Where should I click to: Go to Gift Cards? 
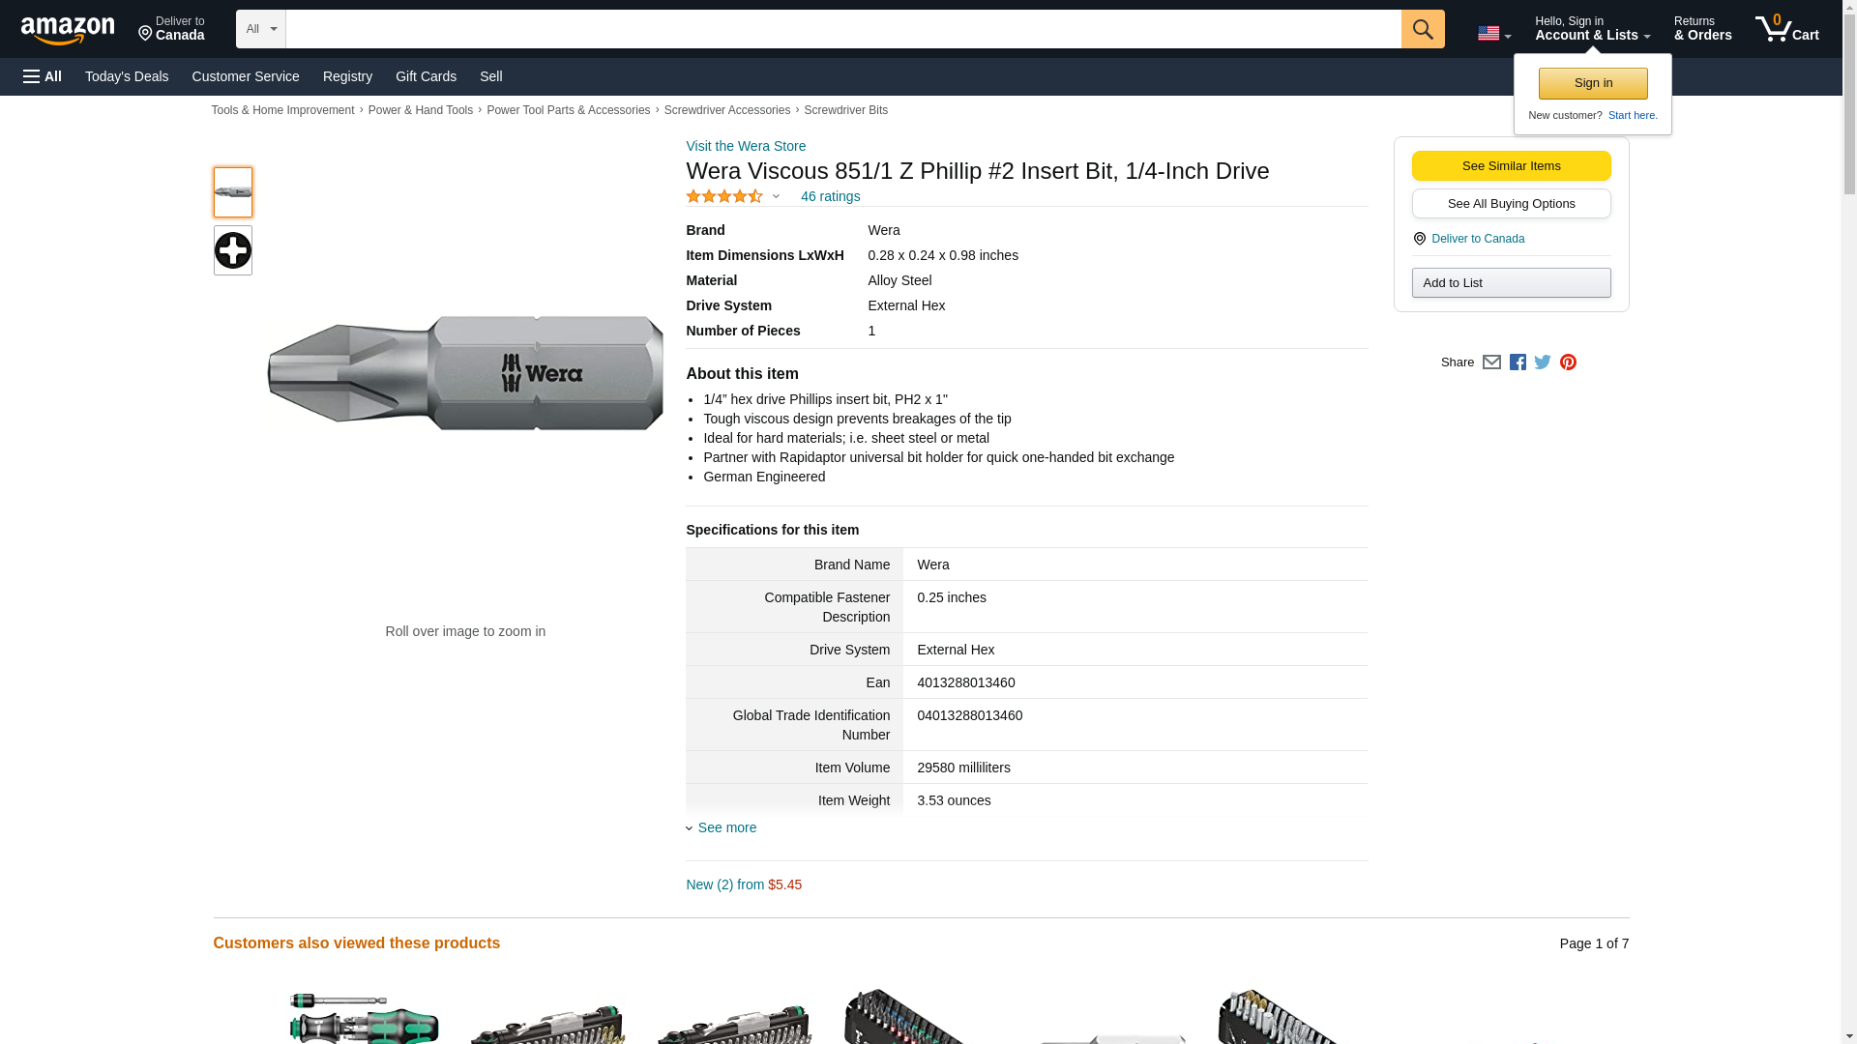pyautogui.click(x=426, y=76)
